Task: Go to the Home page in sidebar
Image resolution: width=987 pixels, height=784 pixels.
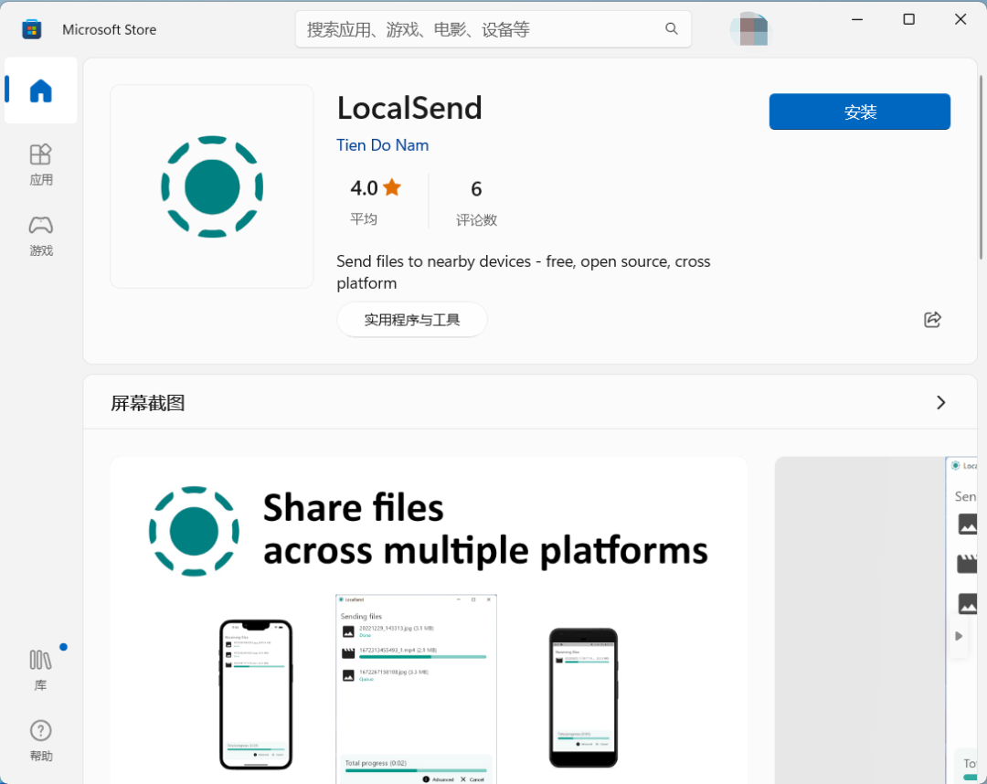Action: point(41,90)
